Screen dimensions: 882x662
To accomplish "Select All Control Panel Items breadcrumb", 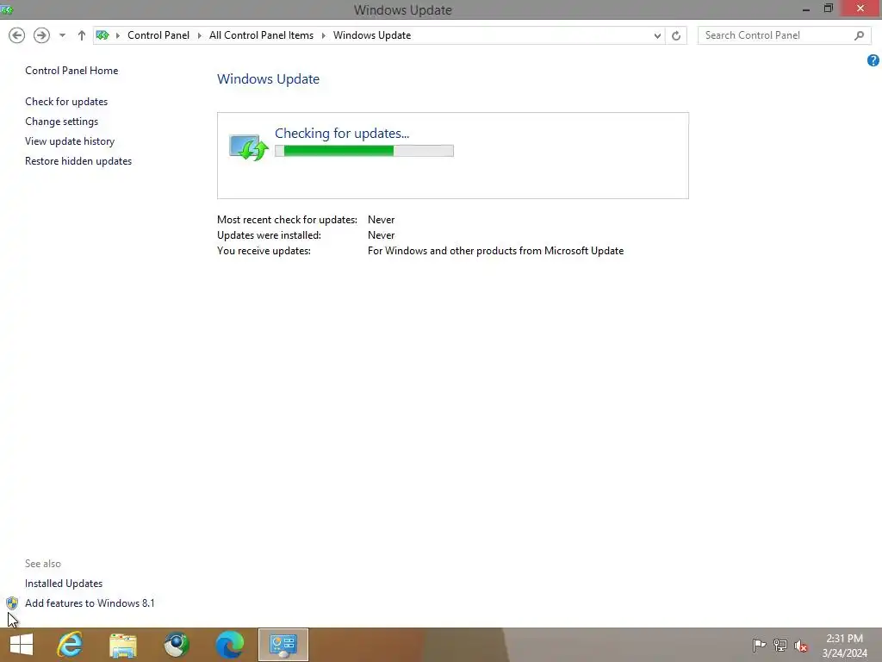I will pos(262,35).
